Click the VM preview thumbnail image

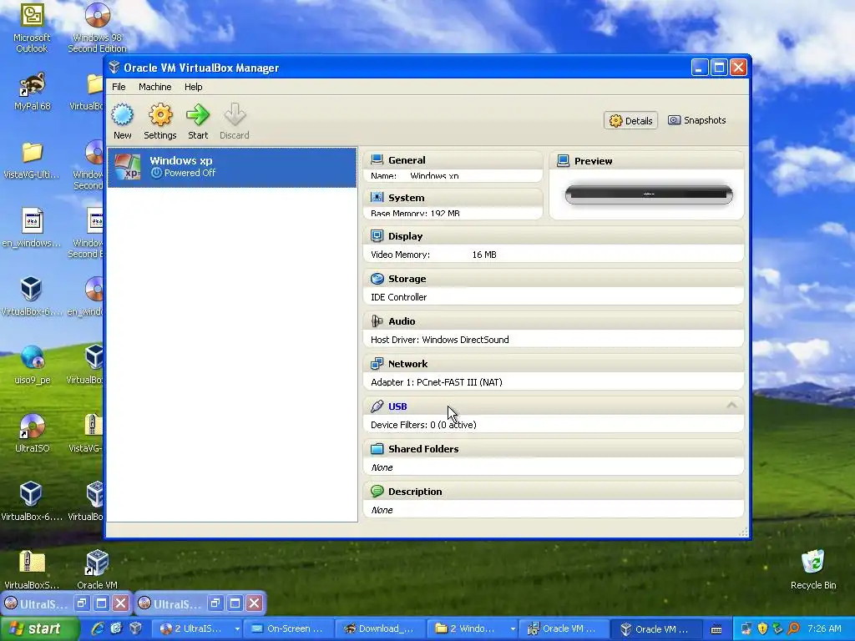pos(649,194)
